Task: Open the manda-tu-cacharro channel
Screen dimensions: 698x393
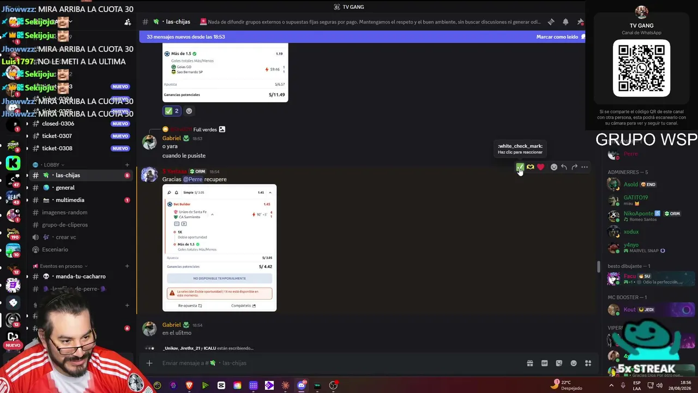Action: pos(82,277)
